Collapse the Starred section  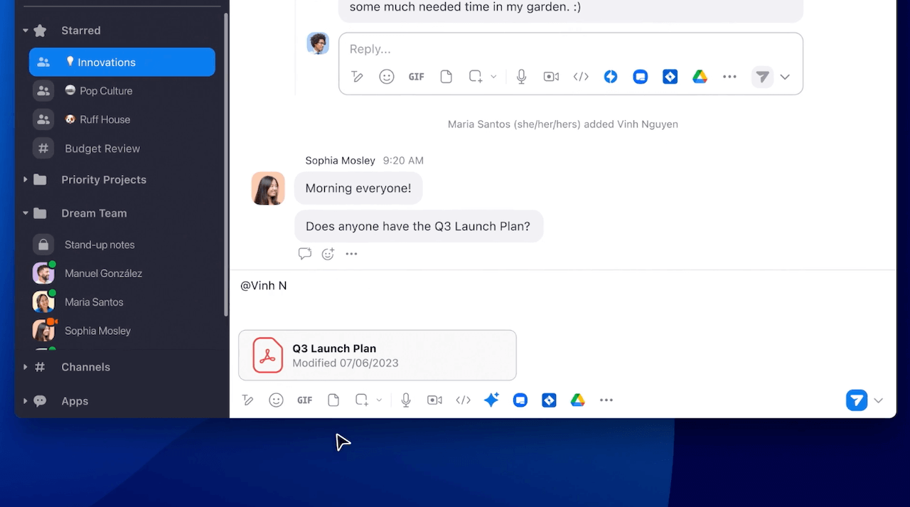tap(26, 31)
